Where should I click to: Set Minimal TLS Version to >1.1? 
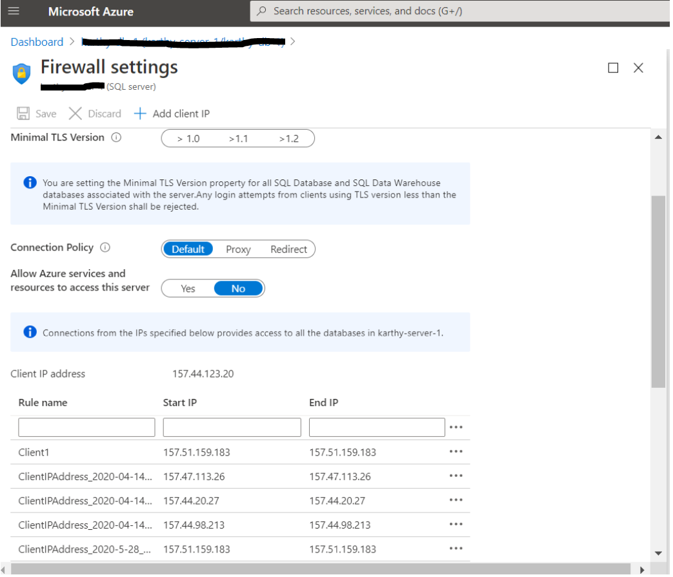238,139
